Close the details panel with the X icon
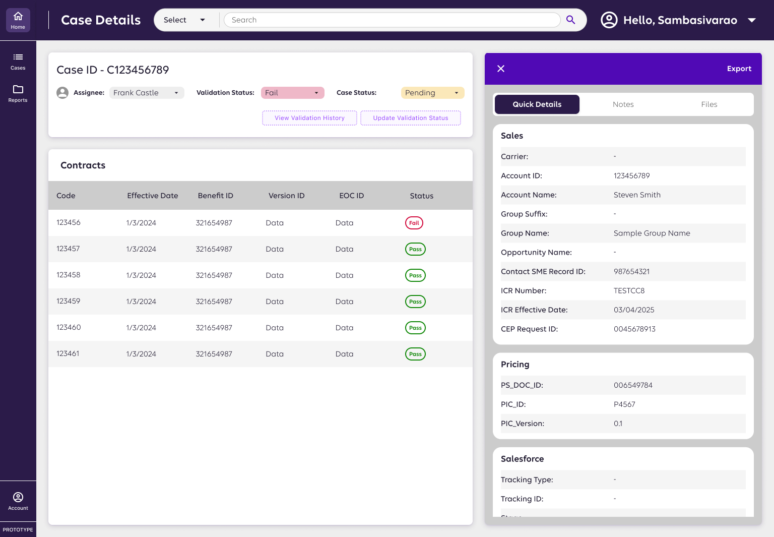Viewport: 774px width, 537px height. click(x=500, y=69)
